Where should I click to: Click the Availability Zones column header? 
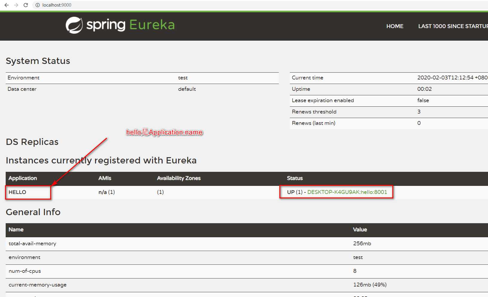click(179, 178)
